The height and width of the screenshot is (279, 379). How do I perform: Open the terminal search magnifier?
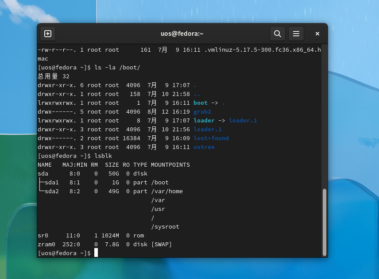tap(278, 34)
